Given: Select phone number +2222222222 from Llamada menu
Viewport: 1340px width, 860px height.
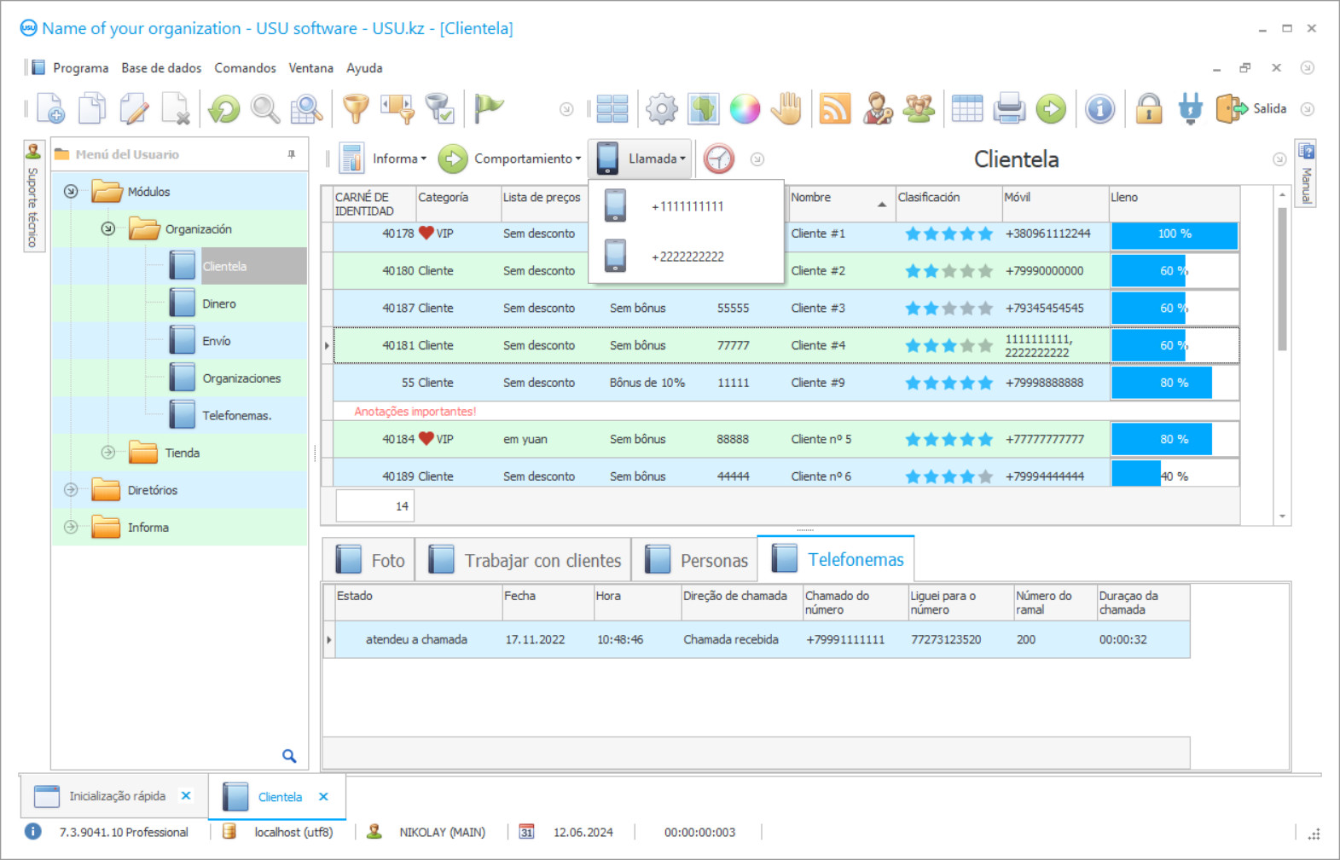Looking at the screenshot, I should coord(687,257).
